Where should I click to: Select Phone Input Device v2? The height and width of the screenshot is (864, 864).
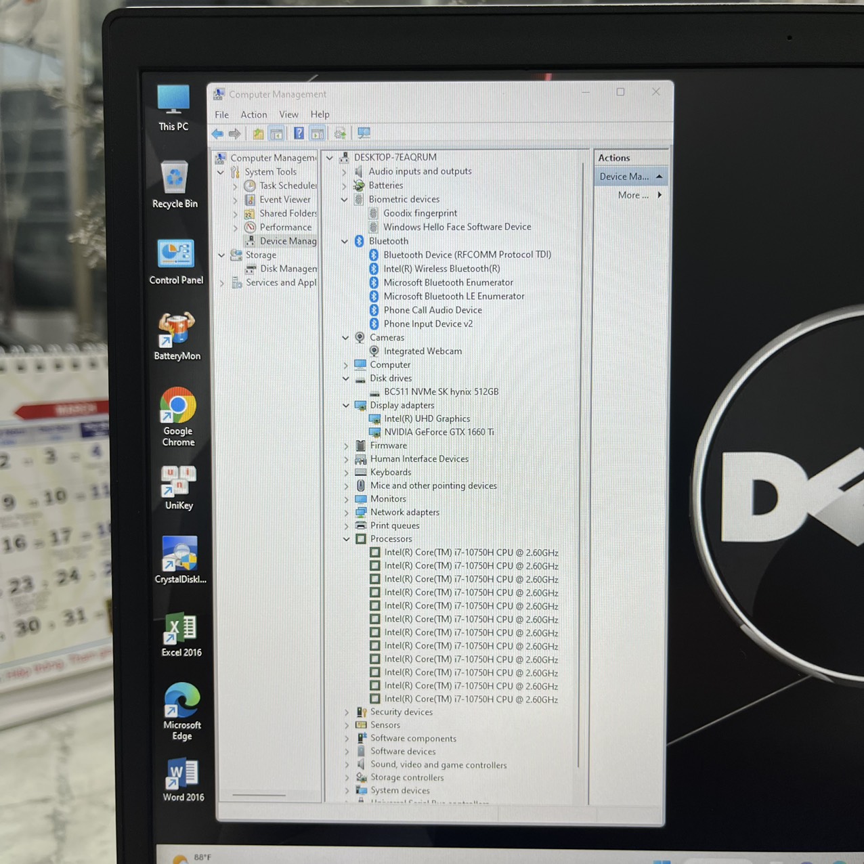[428, 324]
